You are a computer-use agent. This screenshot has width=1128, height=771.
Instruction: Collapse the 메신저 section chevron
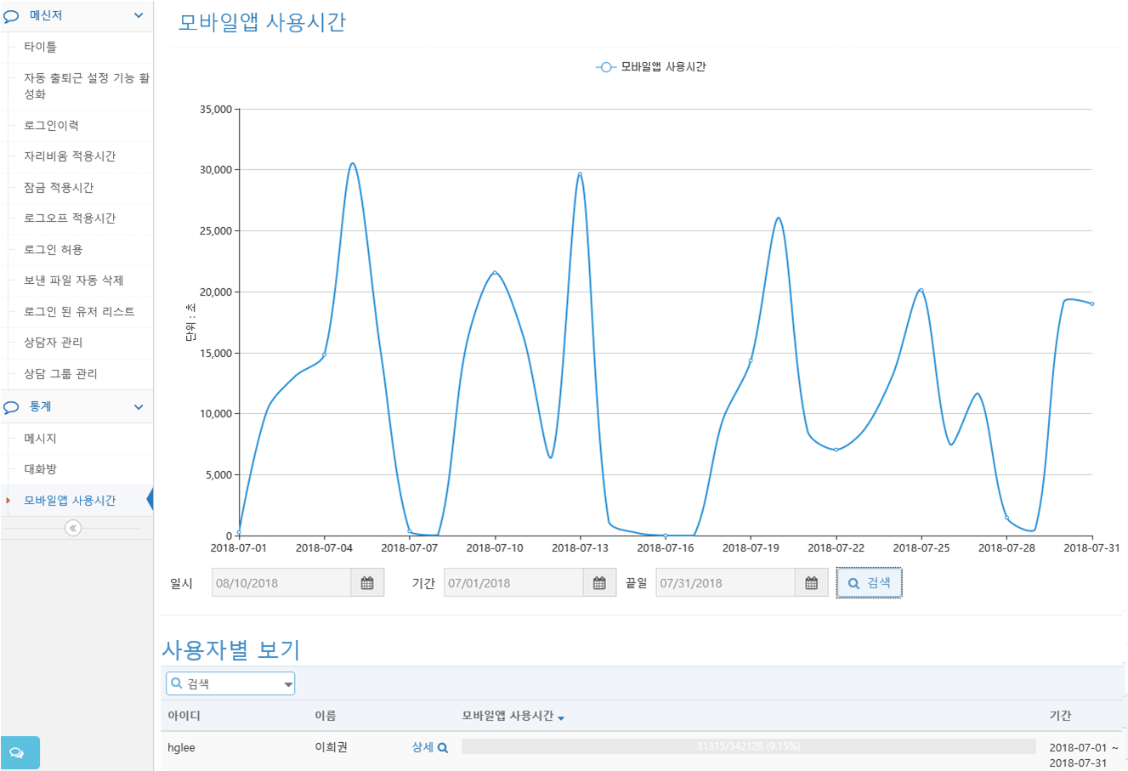pyautogui.click(x=139, y=15)
